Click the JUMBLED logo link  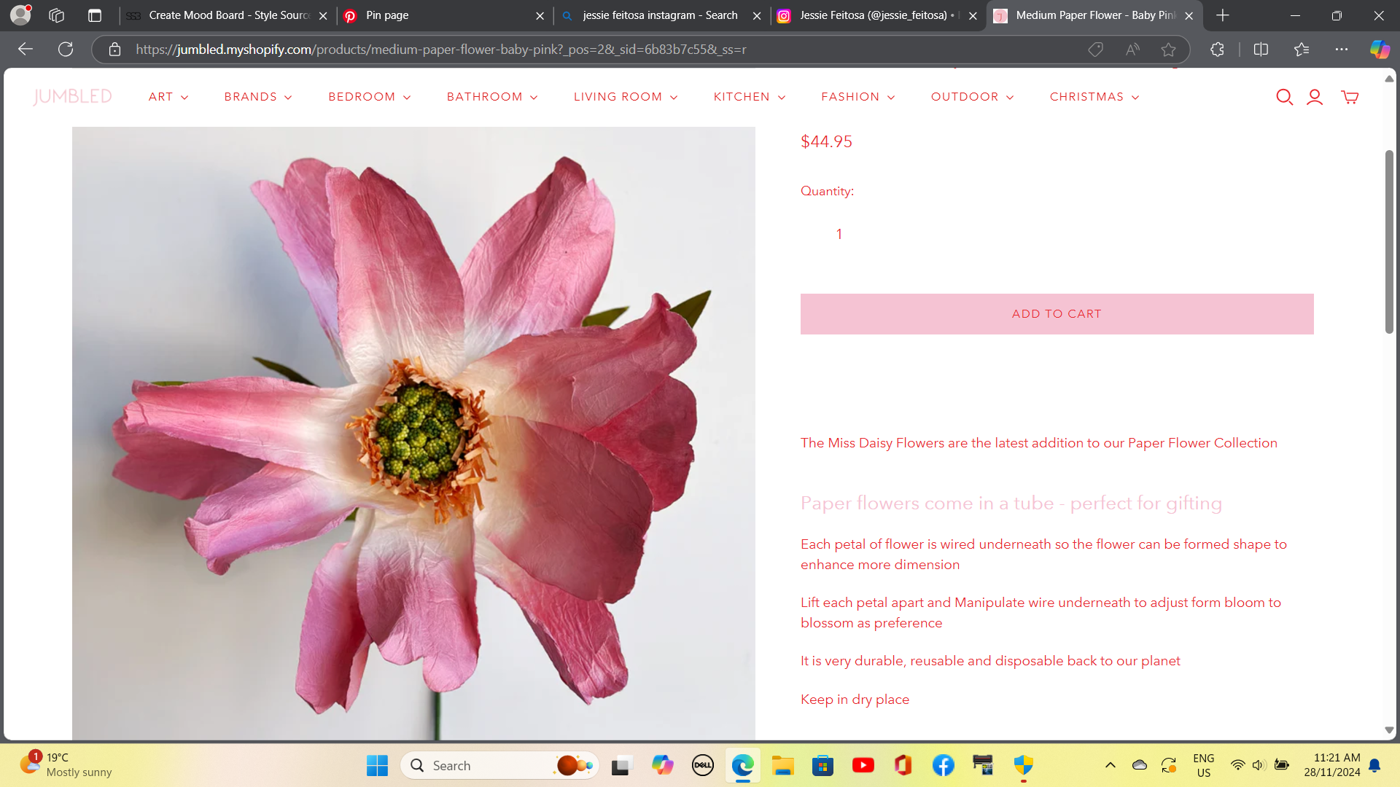72,96
